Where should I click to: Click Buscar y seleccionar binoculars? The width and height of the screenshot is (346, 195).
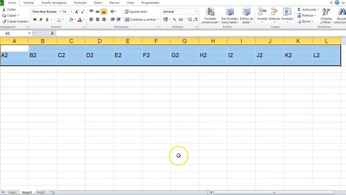tap(342, 12)
